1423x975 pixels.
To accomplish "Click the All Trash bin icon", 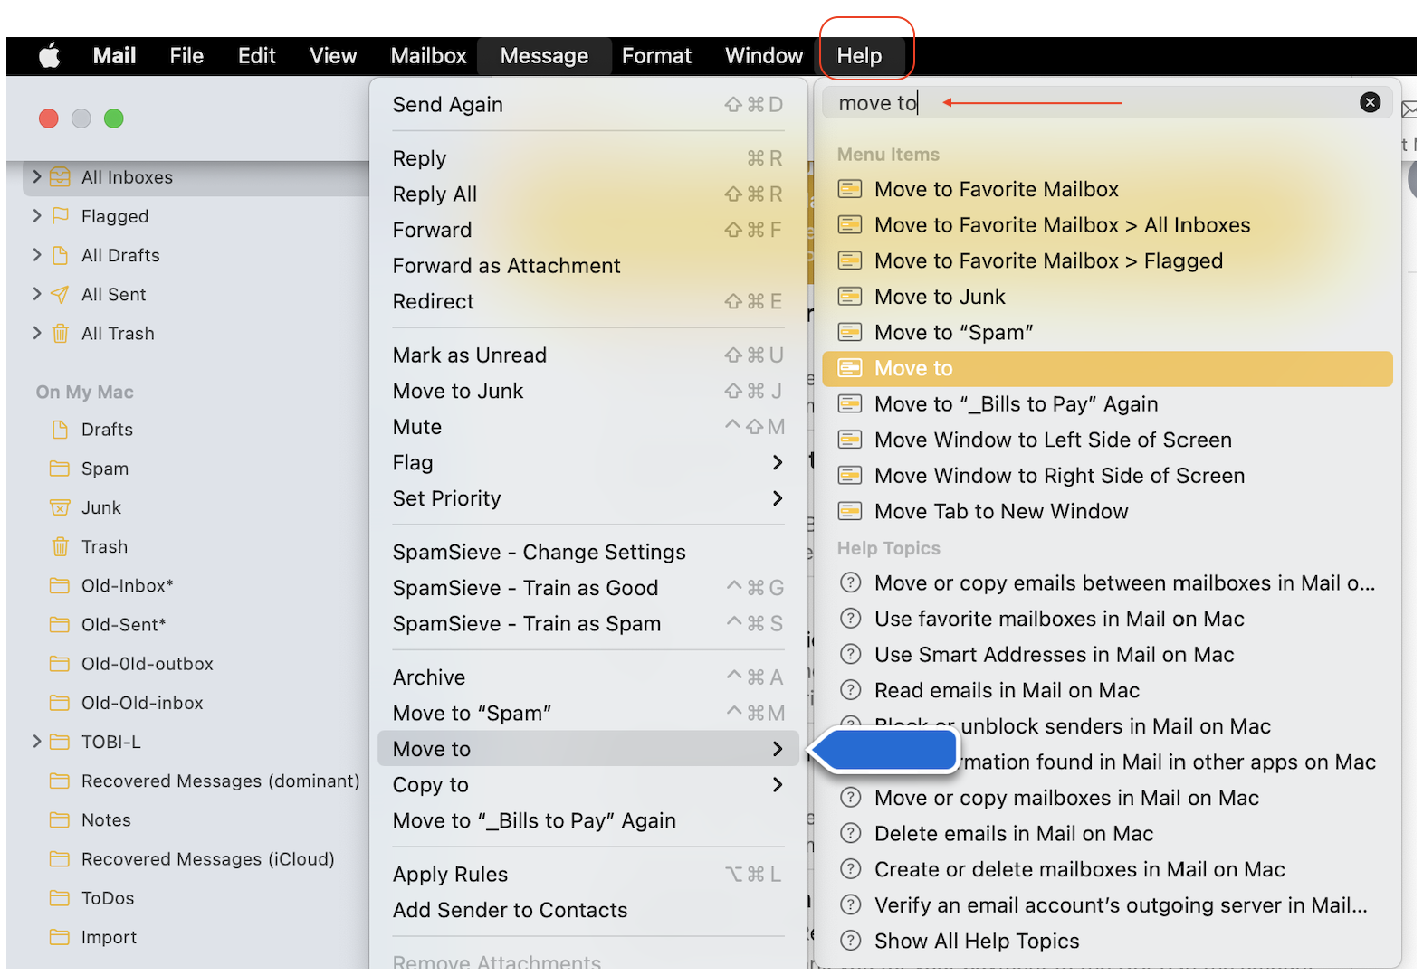I will click(60, 333).
